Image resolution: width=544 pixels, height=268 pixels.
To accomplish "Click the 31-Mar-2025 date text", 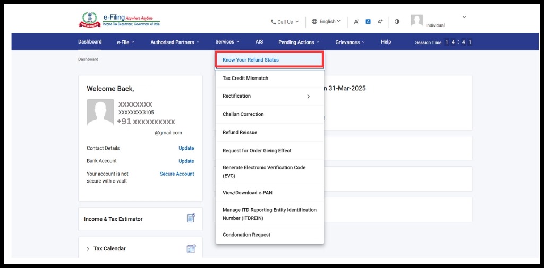I will [347, 88].
